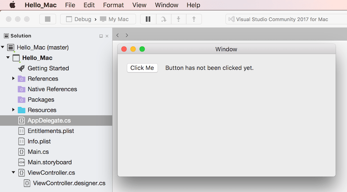The height and width of the screenshot is (192, 347).
Task: Click the AppDelegate.cs code file icon
Action: 21,120
